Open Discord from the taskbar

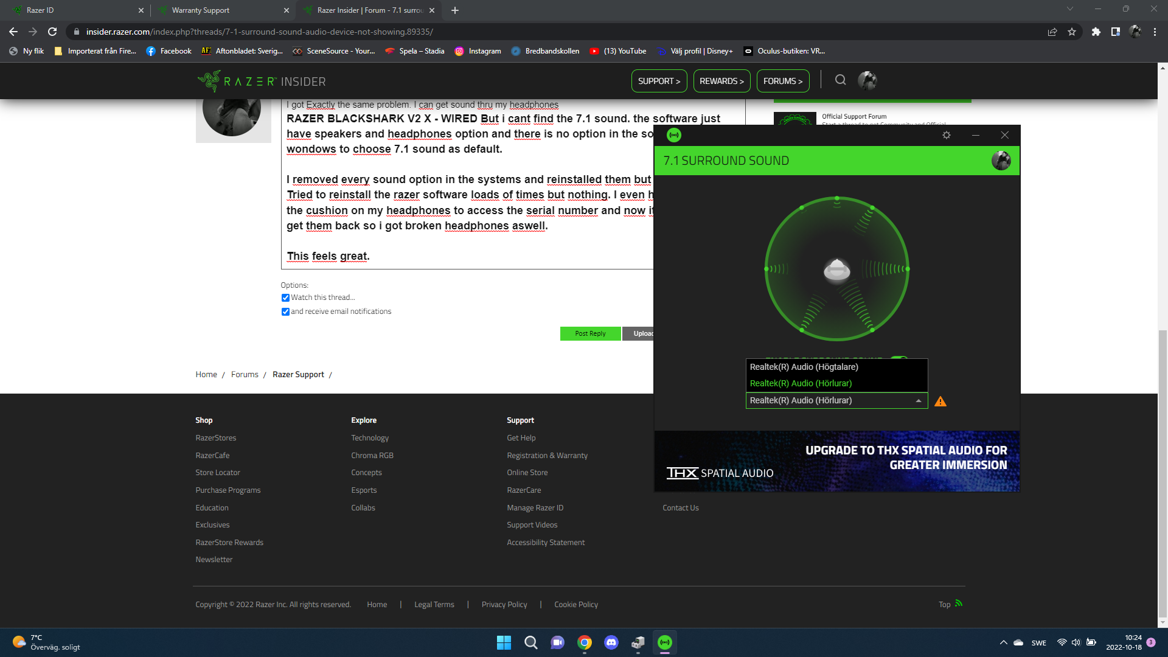coord(611,642)
